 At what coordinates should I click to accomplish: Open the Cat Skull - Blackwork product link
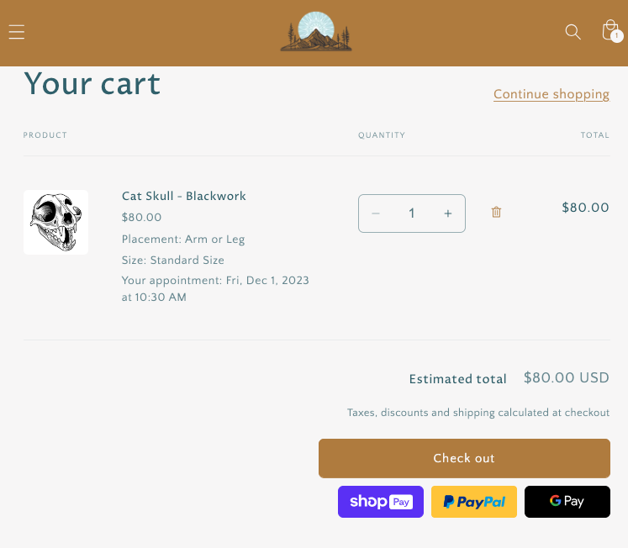pos(184,196)
